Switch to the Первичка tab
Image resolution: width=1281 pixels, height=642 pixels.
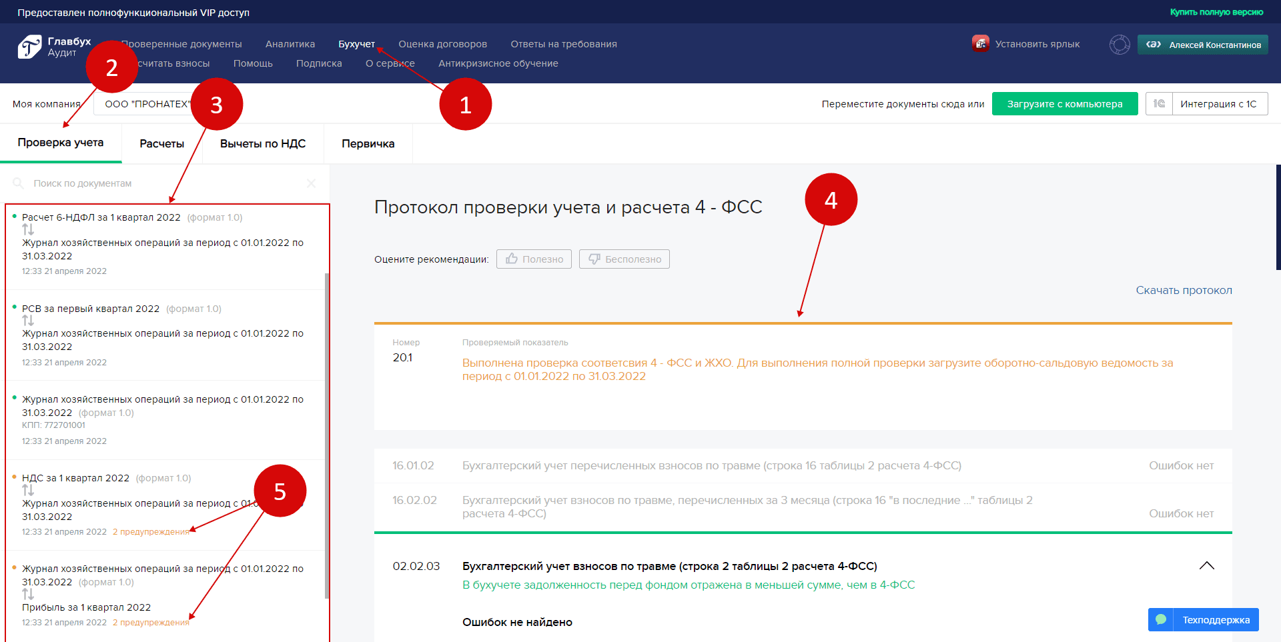pos(368,143)
